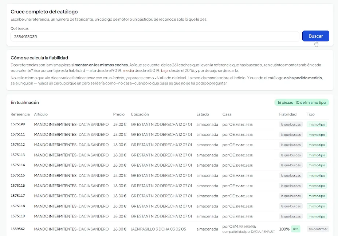Image resolution: width=338 pixels, height=236 pixels.
Task: Click the "por OEM" match text in row 1339562
Action: click(239, 227)
